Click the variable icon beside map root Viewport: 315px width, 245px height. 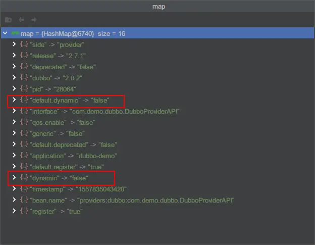pos(15,33)
